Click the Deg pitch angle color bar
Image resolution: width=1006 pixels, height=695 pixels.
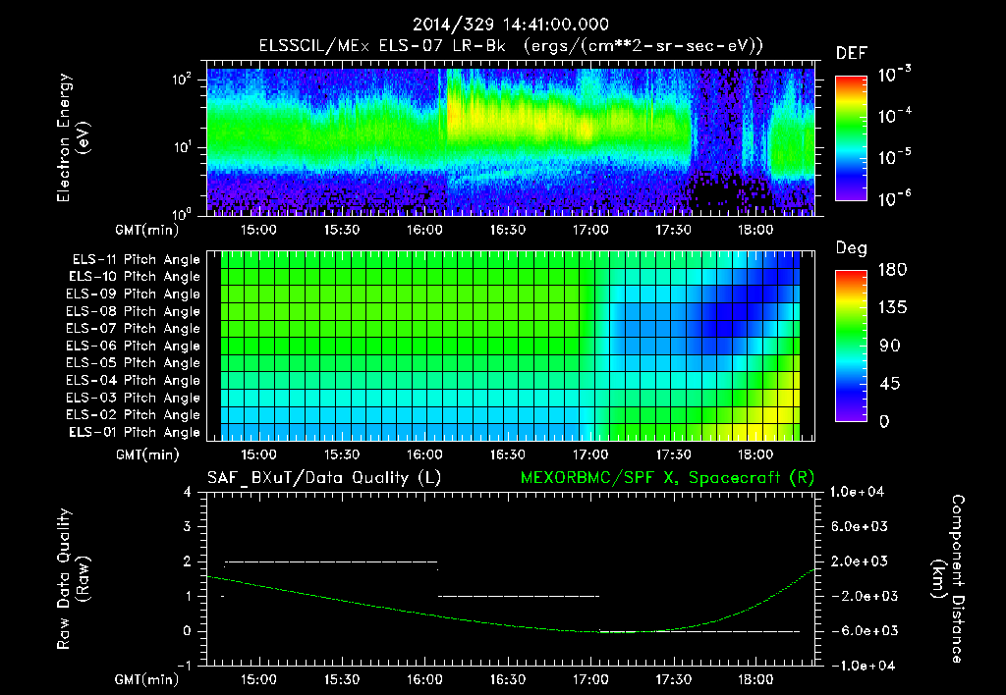(851, 346)
